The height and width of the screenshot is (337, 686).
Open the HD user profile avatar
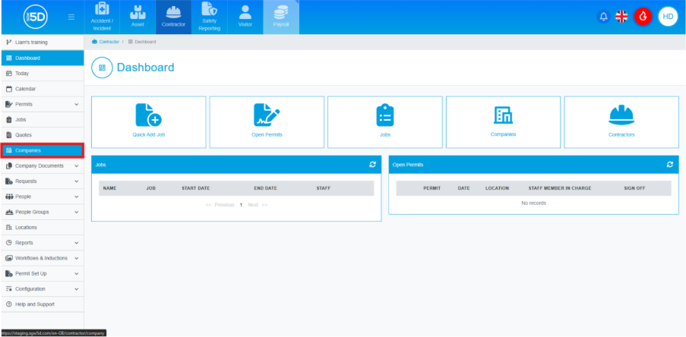pos(667,17)
